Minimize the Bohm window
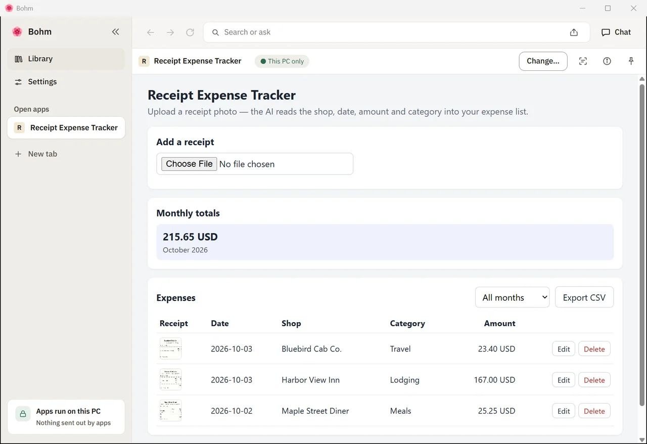This screenshot has height=444, width=647. click(x=583, y=8)
